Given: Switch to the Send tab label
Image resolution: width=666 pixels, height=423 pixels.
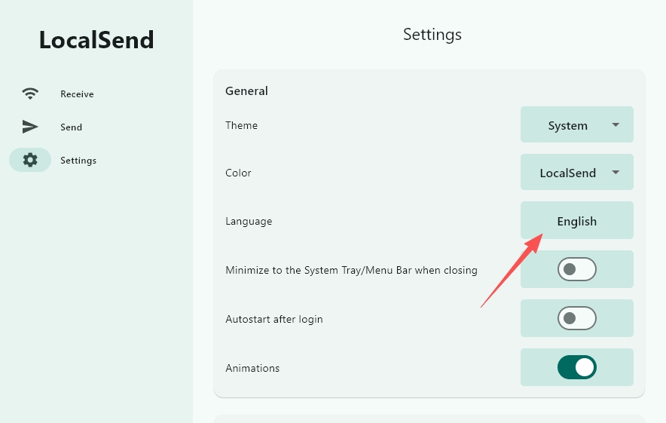Looking at the screenshot, I should [71, 127].
